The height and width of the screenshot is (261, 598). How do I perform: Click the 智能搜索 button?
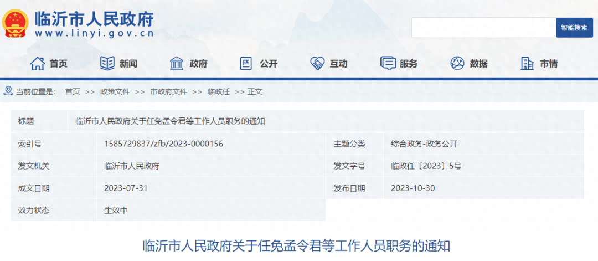pos(574,28)
